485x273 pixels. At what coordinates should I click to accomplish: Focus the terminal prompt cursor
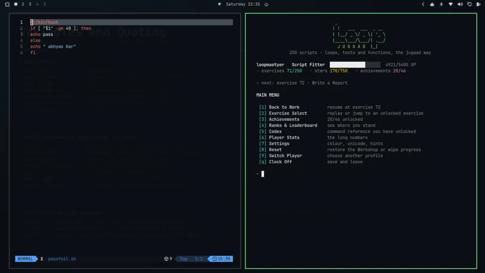pyautogui.click(x=263, y=174)
